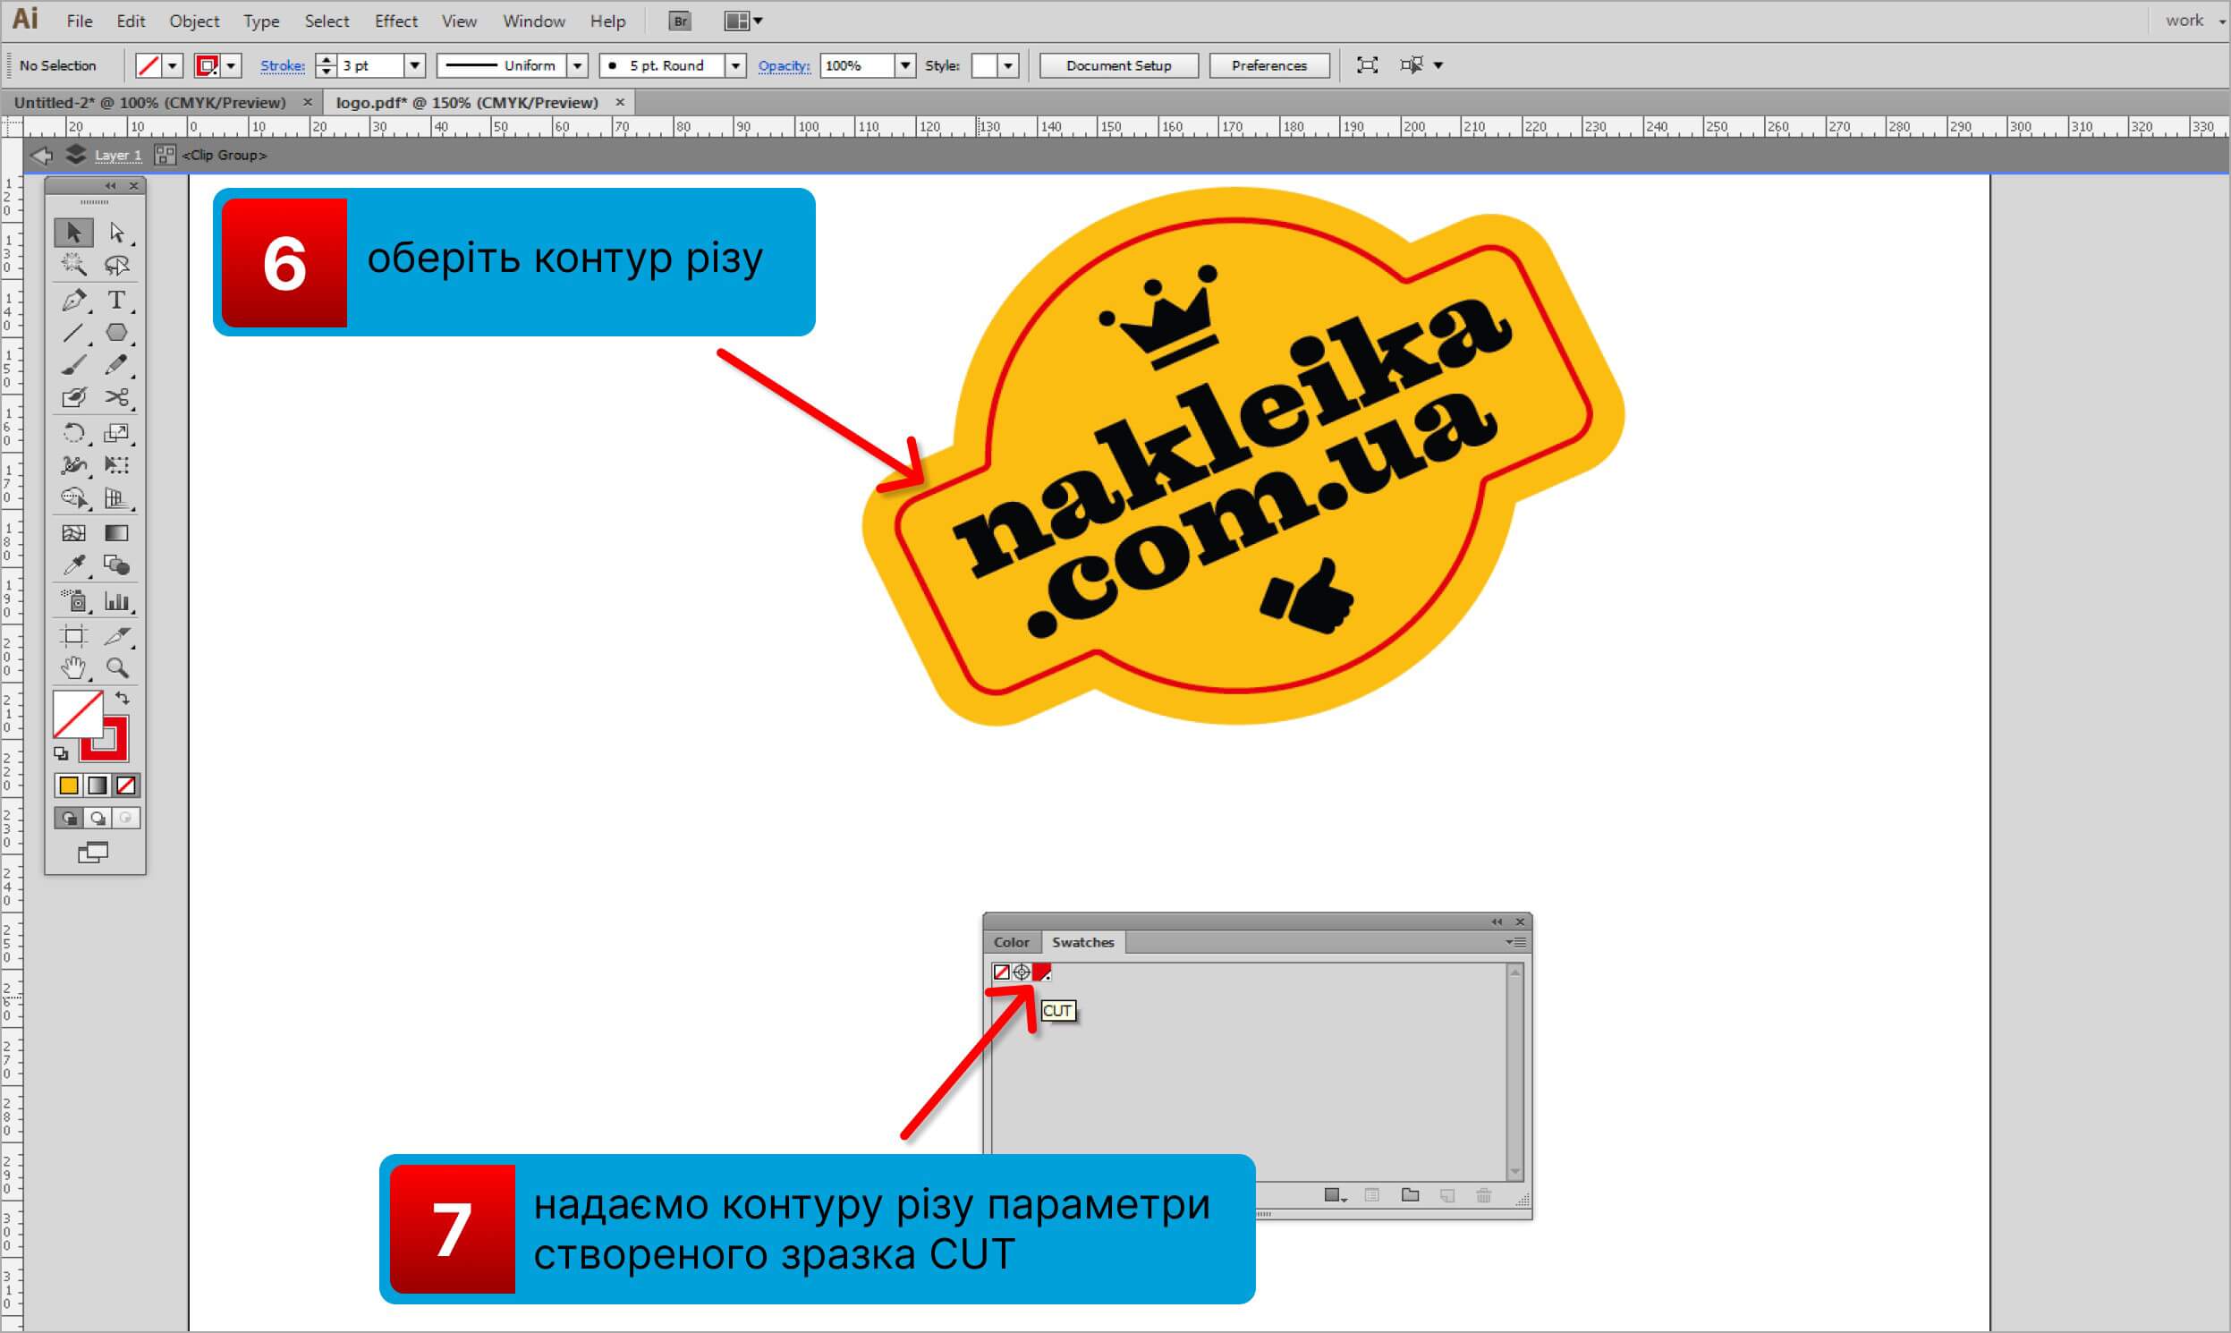Viewport: 2231px width, 1333px height.
Task: Open the Stroke panel link
Action: tap(282, 65)
